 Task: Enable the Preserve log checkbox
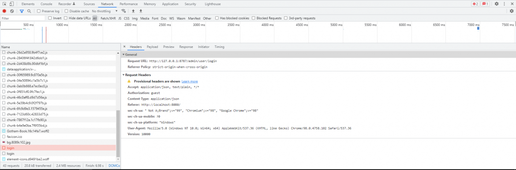[39, 11]
